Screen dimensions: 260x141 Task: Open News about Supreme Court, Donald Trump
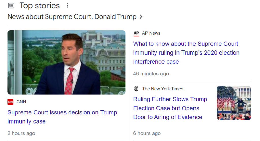[x=72, y=17]
